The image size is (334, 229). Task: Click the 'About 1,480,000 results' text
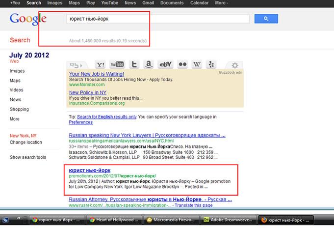point(108,41)
